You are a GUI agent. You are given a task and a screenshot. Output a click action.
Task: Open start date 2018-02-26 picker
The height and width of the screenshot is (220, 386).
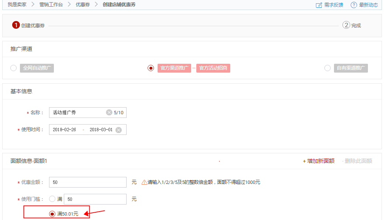(64, 130)
